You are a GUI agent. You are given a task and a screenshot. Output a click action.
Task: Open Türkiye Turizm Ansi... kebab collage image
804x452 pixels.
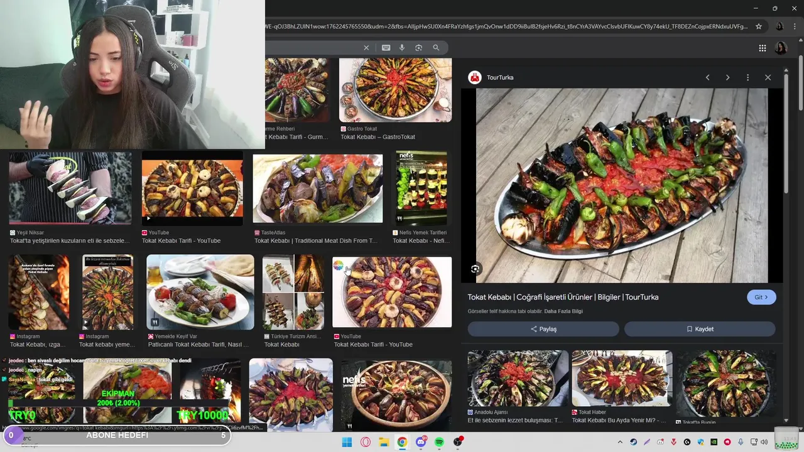[293, 292]
